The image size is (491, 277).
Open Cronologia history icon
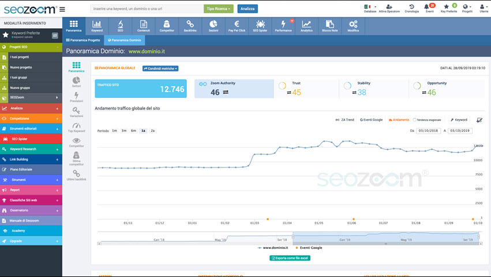[x=411, y=8]
